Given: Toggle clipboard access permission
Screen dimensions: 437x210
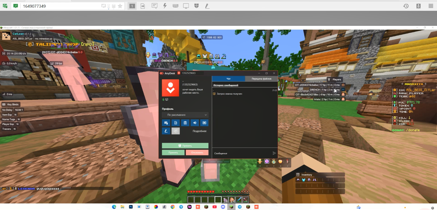Looking at the screenshot, I should pos(185,123).
